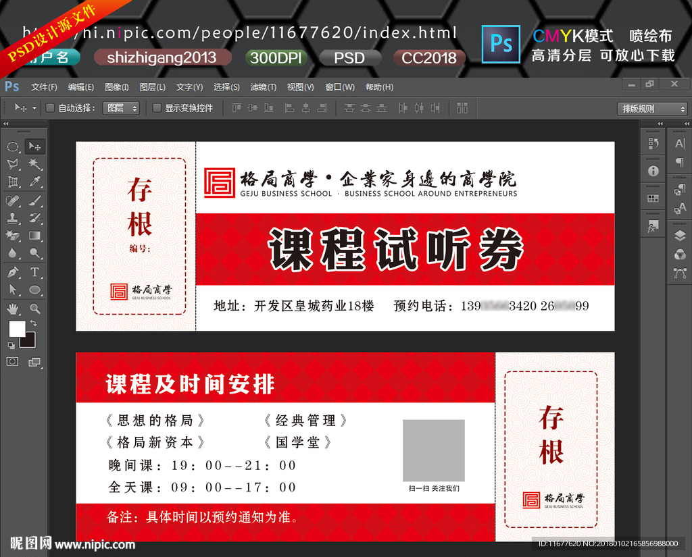Open the Paths panel icon

(x=680, y=273)
